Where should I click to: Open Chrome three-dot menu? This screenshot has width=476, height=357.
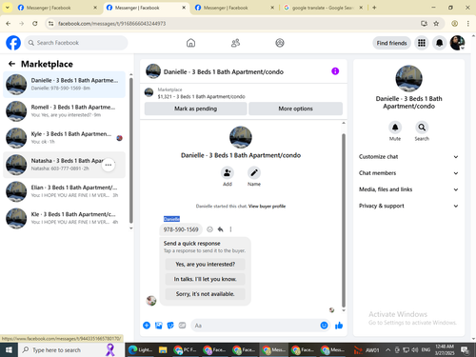click(x=468, y=24)
